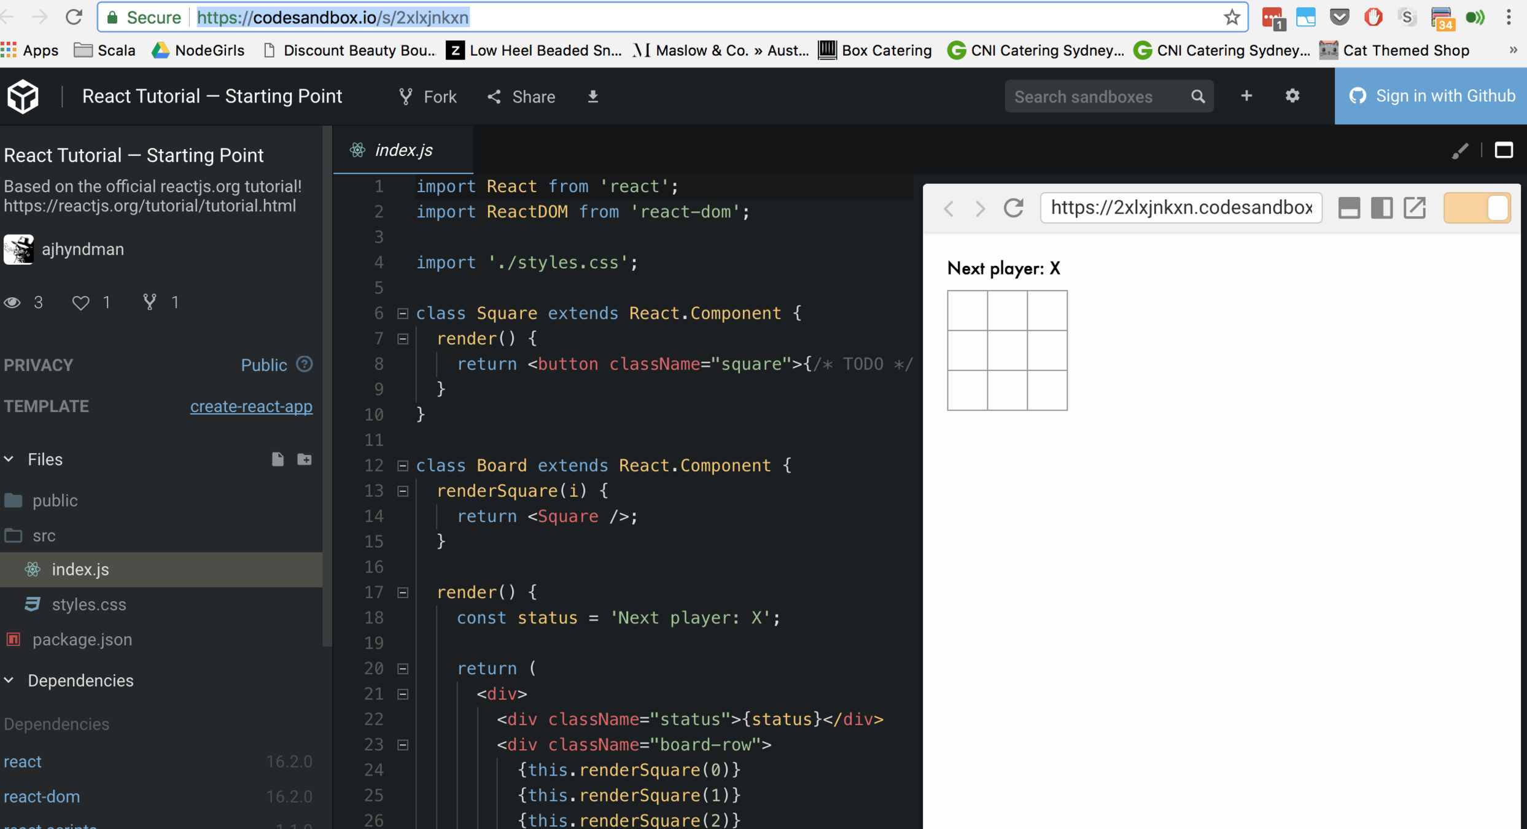Open preview in new window icon

pos(1415,208)
